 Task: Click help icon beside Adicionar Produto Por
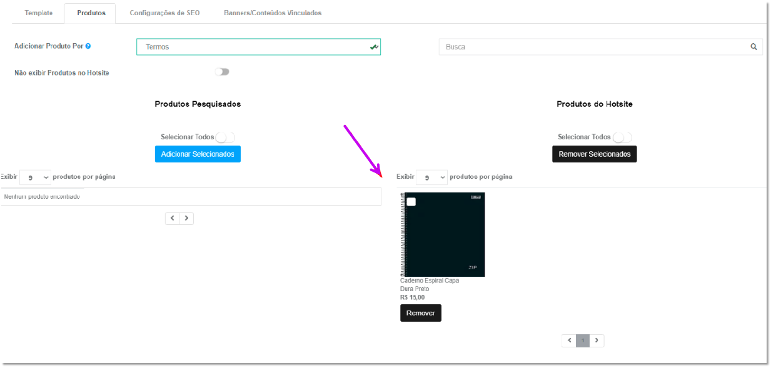coord(88,46)
